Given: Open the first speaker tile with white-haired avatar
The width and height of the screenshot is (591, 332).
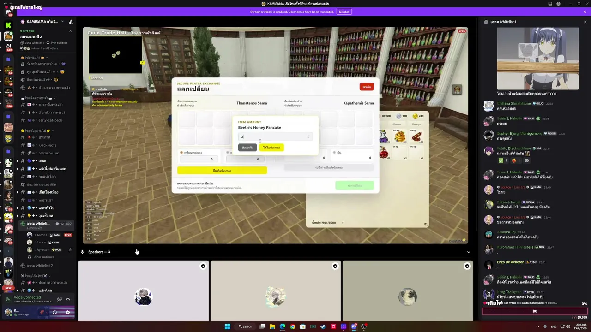Looking at the screenshot, I should pos(144,290).
